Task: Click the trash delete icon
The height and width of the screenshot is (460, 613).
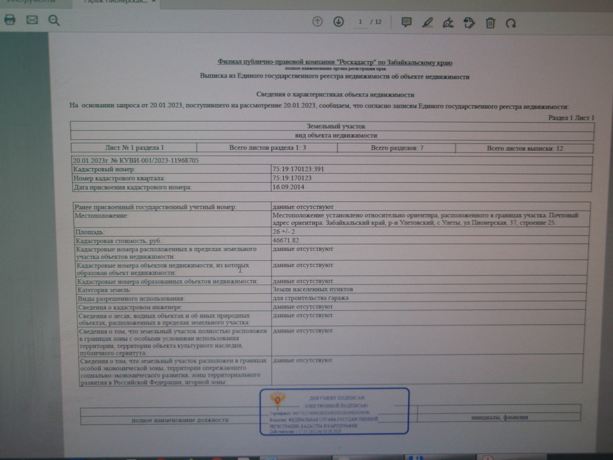Action: (490, 23)
